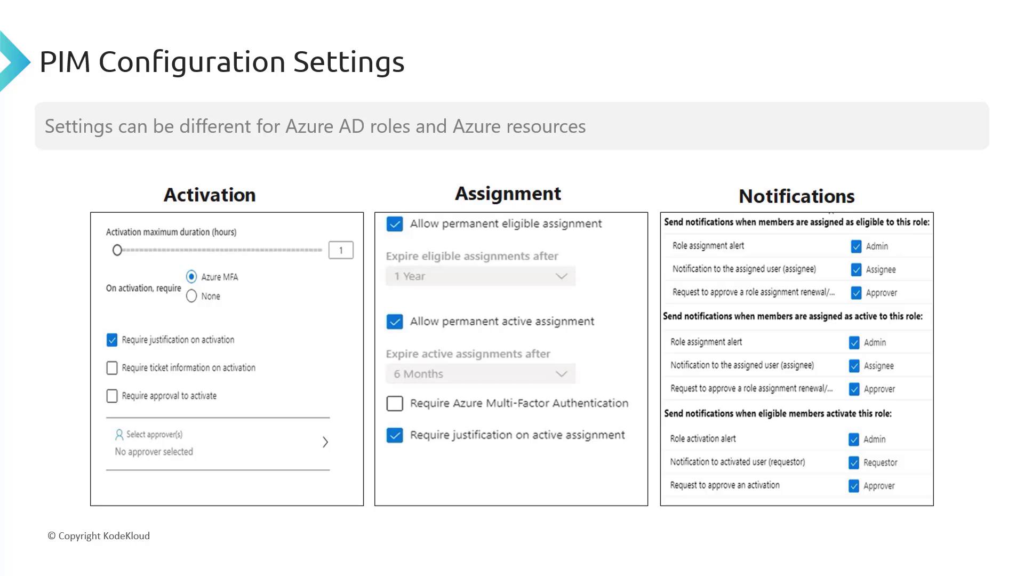
Task: Expand the 1 Year eligible expiry dropdown
Action: click(x=481, y=276)
